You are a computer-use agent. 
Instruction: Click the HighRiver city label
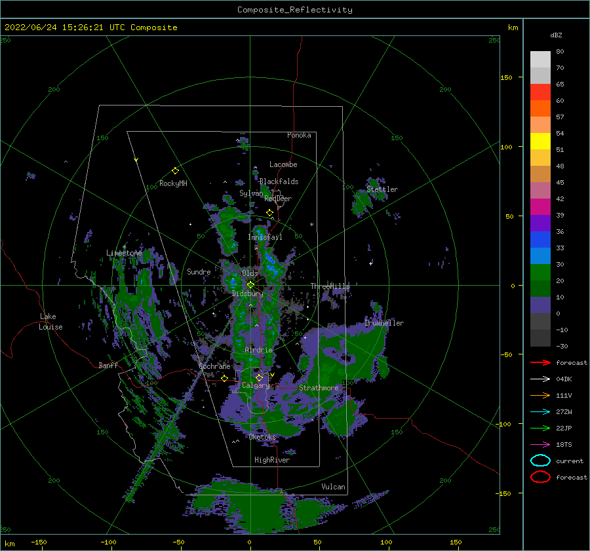(272, 460)
